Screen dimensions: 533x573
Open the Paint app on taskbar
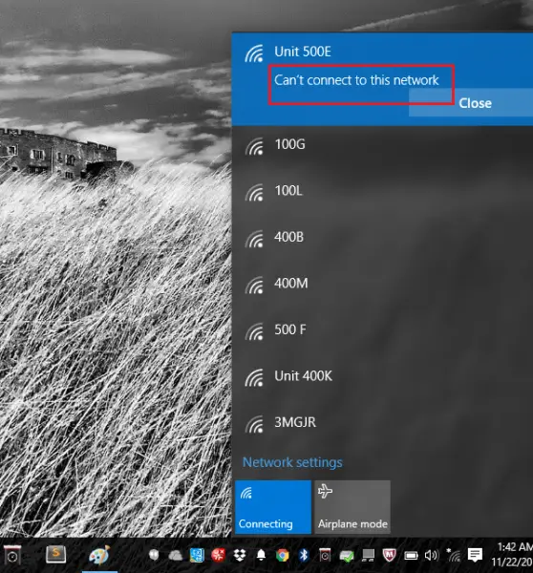(x=99, y=555)
